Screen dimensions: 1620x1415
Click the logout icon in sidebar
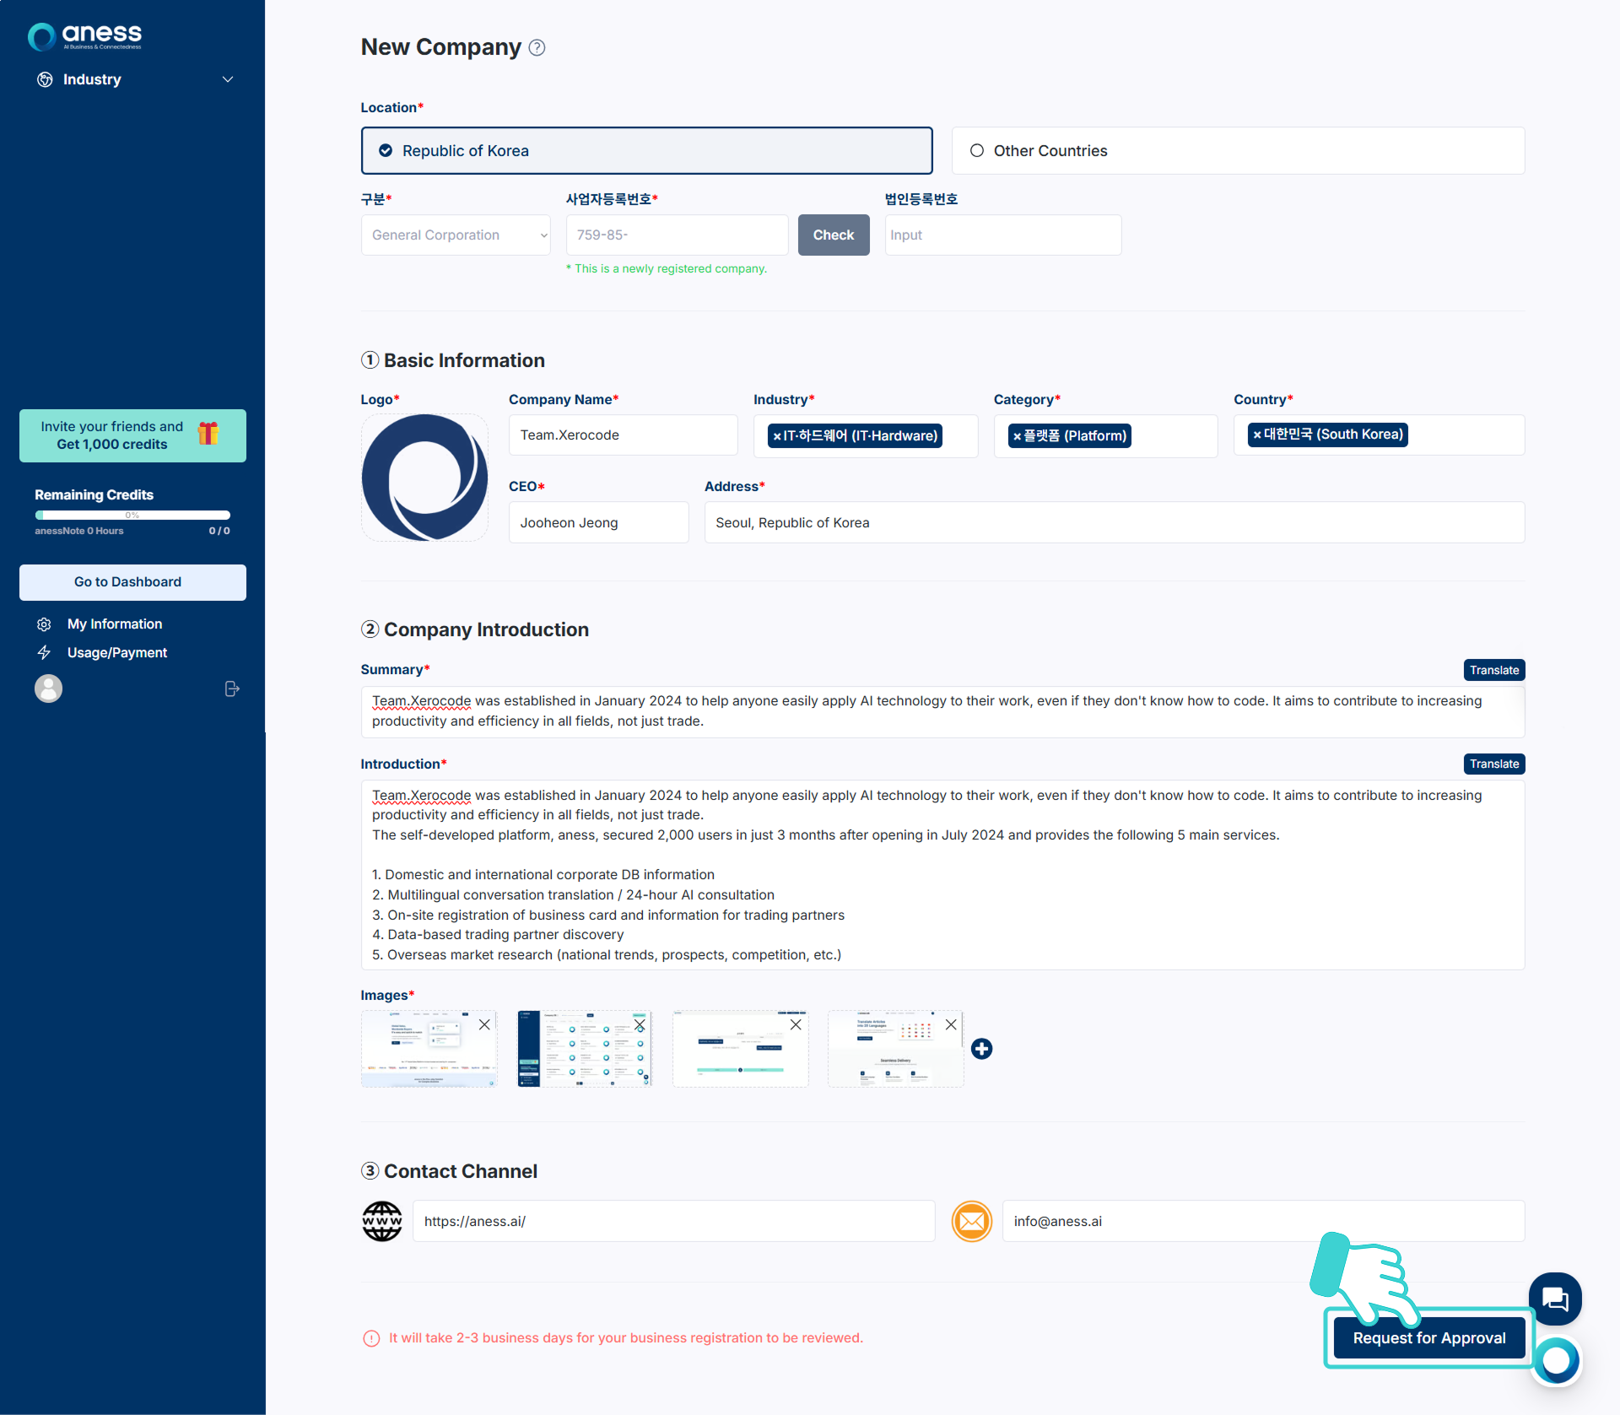point(232,689)
